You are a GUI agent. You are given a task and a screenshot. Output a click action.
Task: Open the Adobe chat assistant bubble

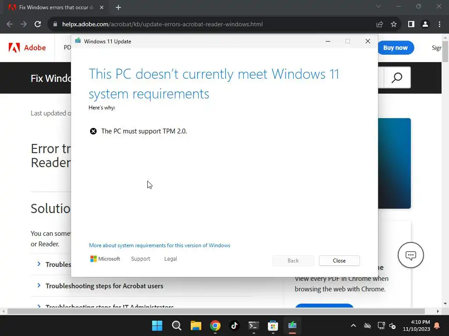tap(410, 255)
